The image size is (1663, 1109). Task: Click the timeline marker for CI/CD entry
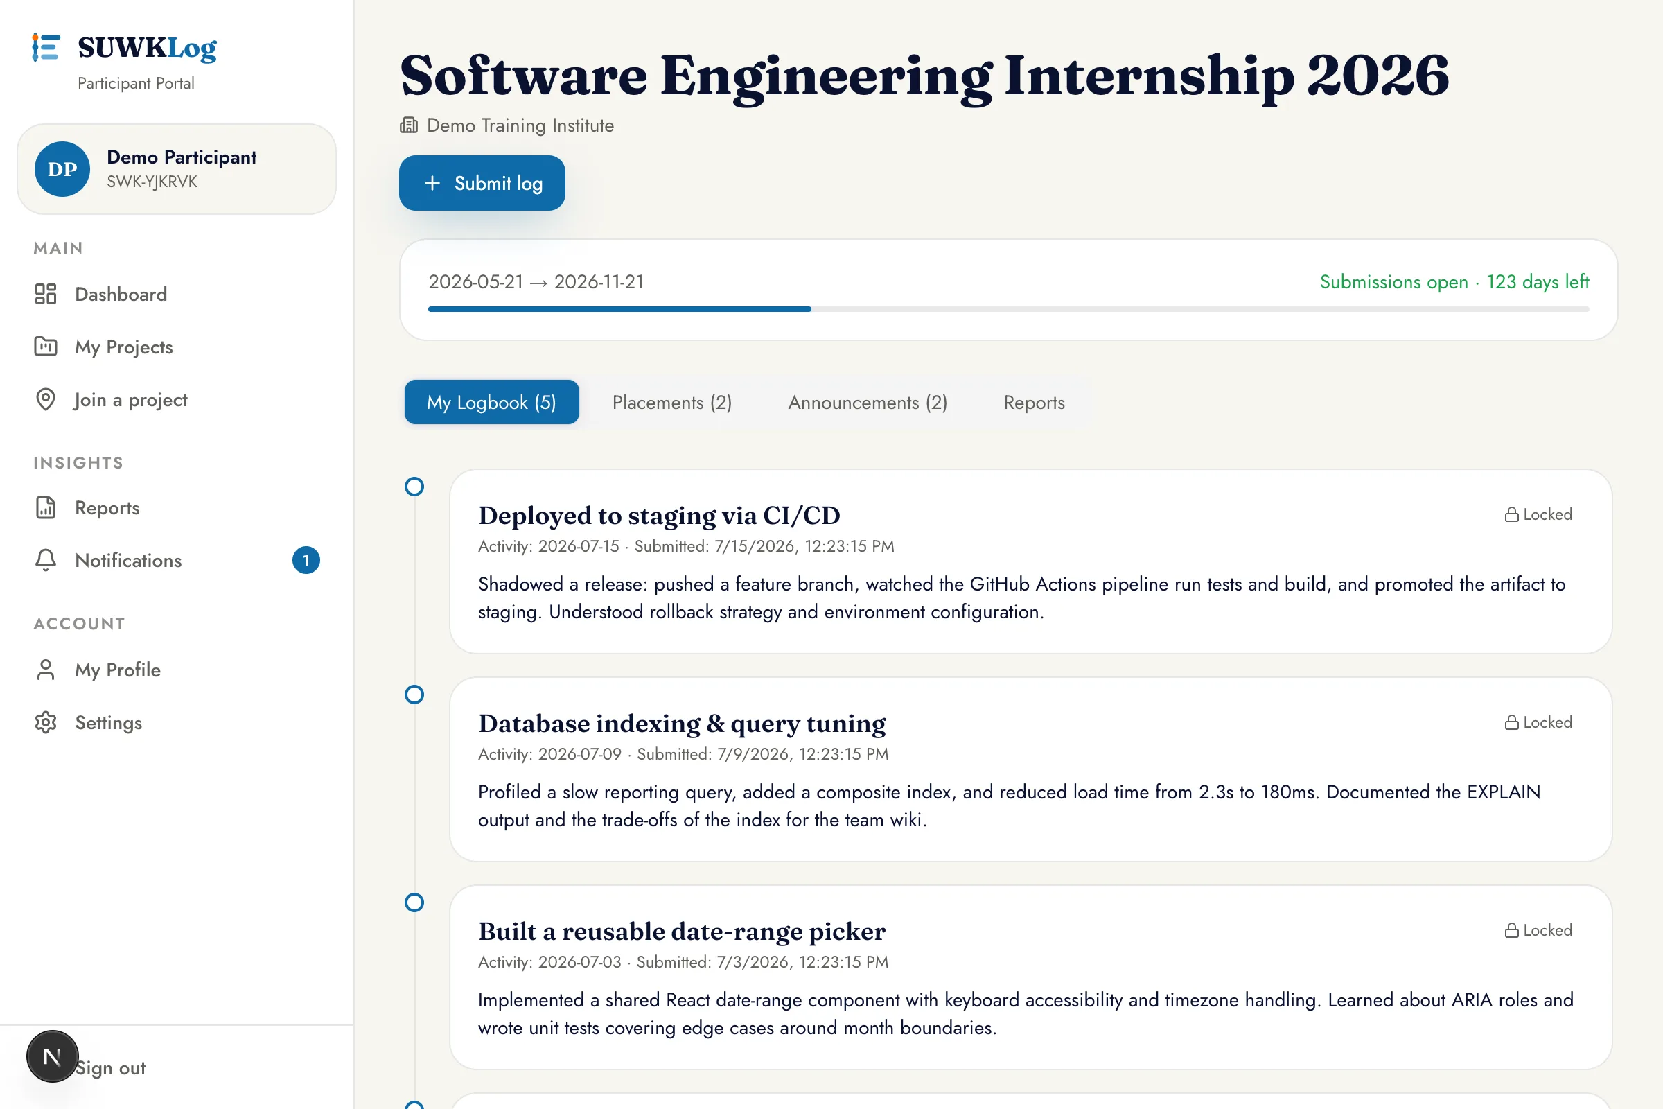pyautogui.click(x=414, y=487)
